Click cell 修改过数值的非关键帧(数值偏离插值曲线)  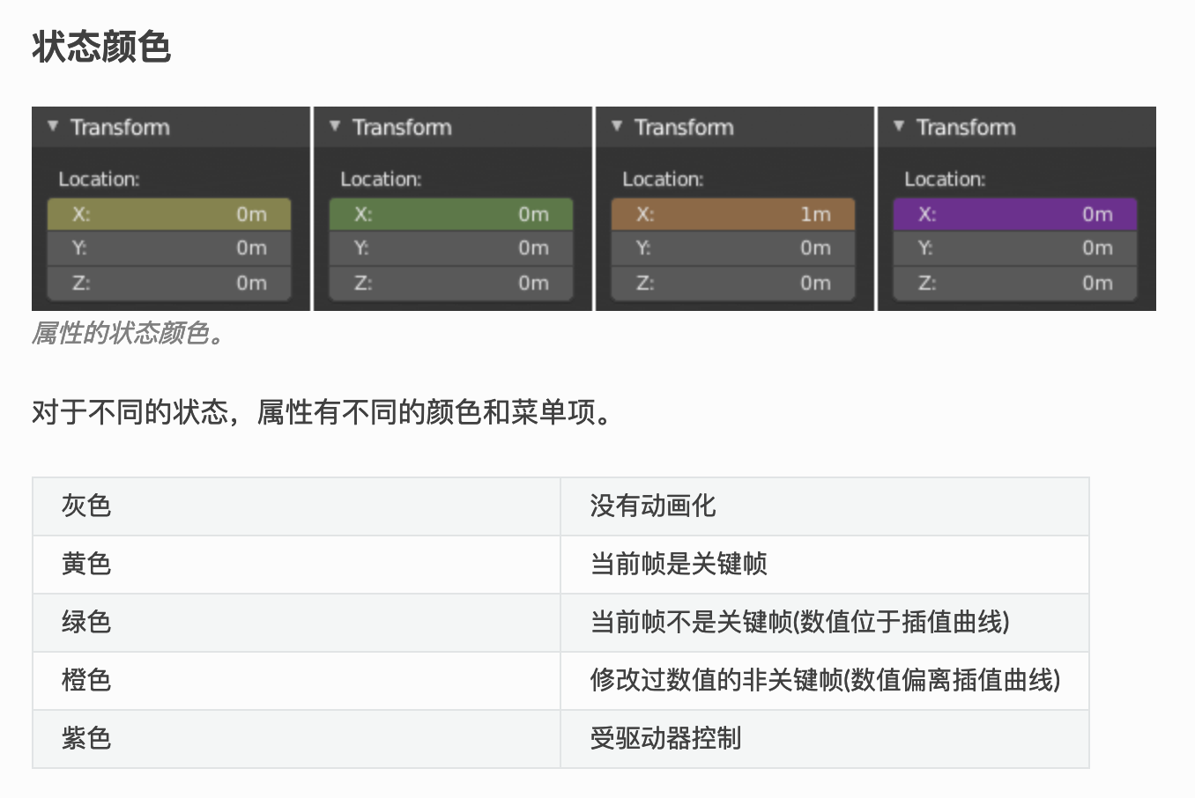pos(825,681)
